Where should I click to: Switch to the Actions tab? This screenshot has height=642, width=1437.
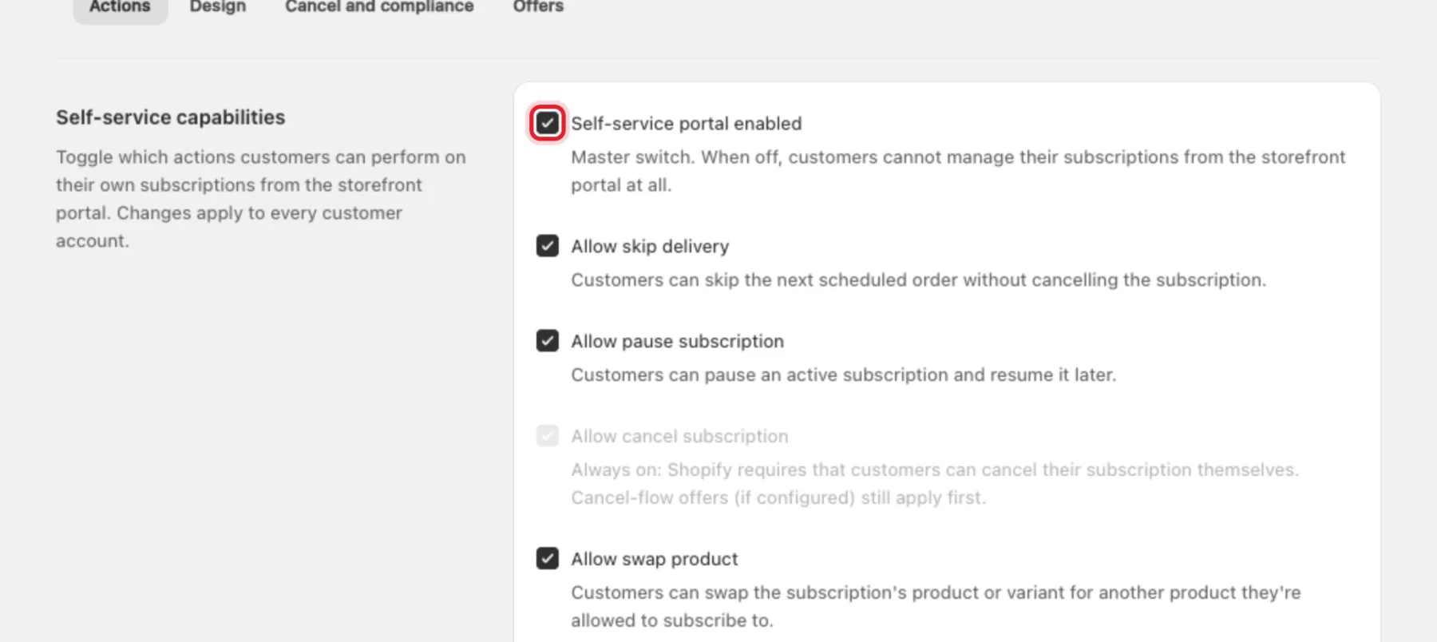(120, 6)
